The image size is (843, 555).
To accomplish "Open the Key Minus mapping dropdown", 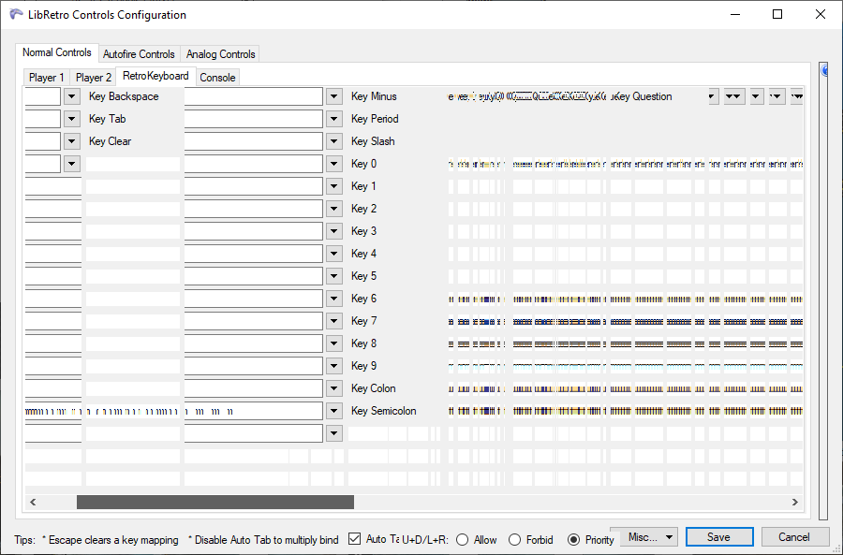I will click(334, 95).
